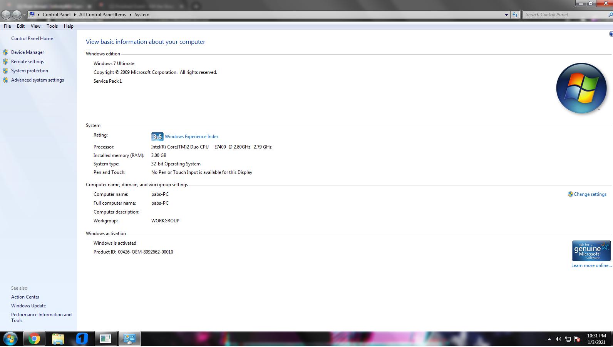Click the Windows is activated text
Screen dimensions: 613x347
point(115,243)
